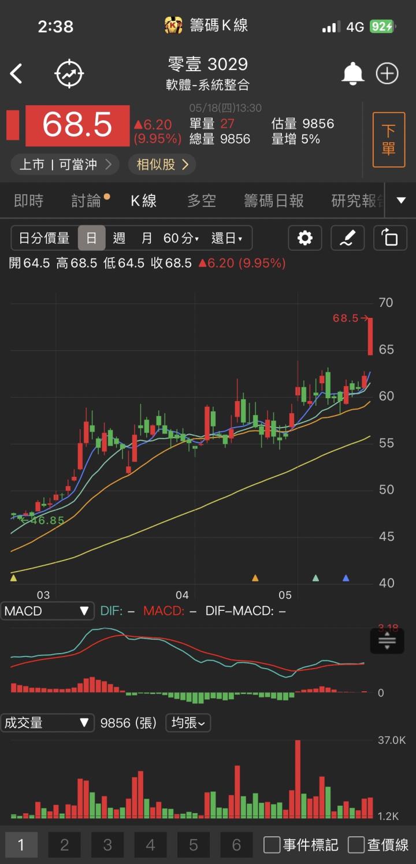Select layout preset 6
Image resolution: width=416 pixels, height=864 pixels.
[x=236, y=845]
